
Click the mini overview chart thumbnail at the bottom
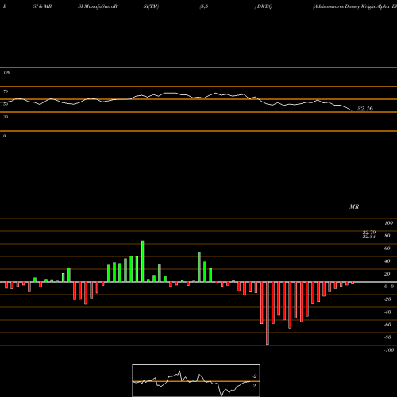(196, 380)
